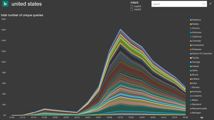Click the Arkansas legend entry

tap(196, 33)
